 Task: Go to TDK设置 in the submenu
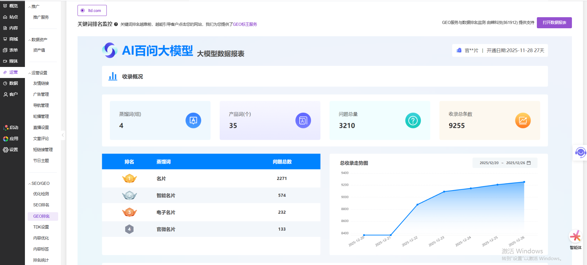(41, 227)
